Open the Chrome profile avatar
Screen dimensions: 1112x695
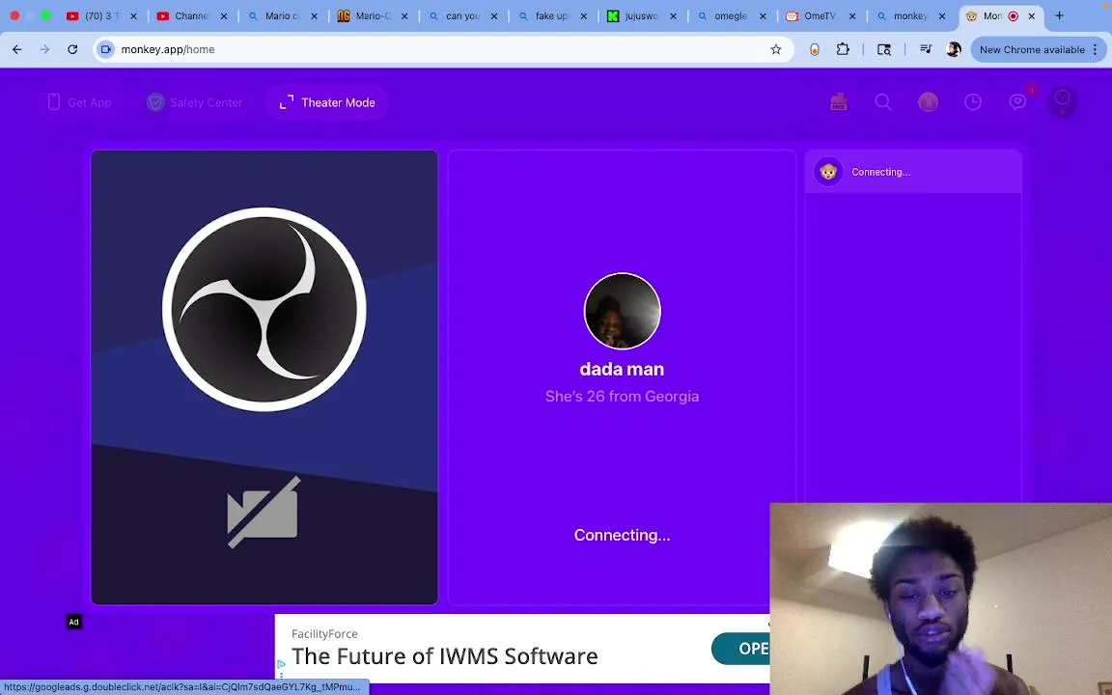(953, 49)
